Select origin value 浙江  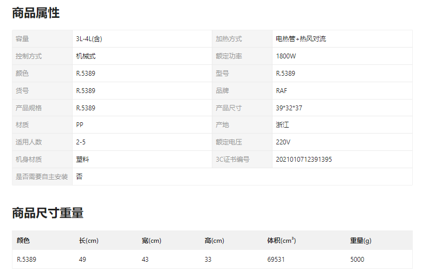click(282, 125)
